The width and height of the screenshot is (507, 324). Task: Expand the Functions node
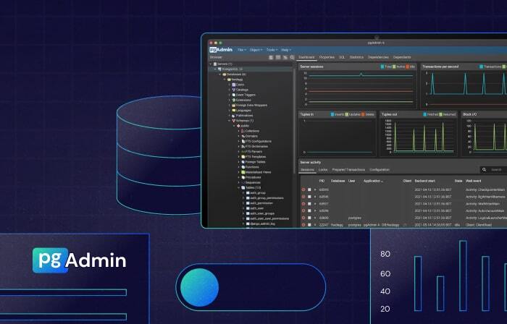[239, 167]
